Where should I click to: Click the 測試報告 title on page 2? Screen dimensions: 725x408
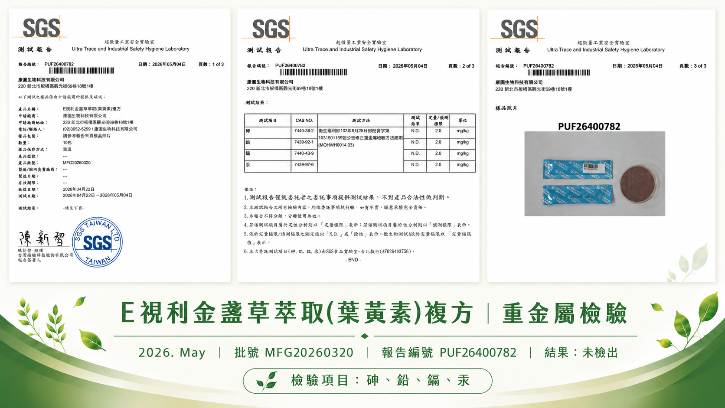pos(264,50)
